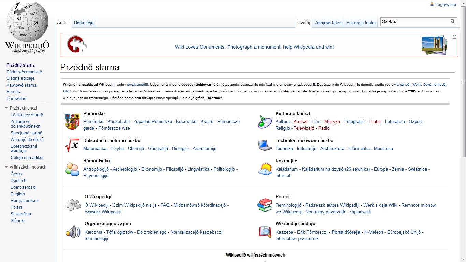Viewport: 466px width, 262px height.
Task: Open the FAQ link
Action: [165, 205]
